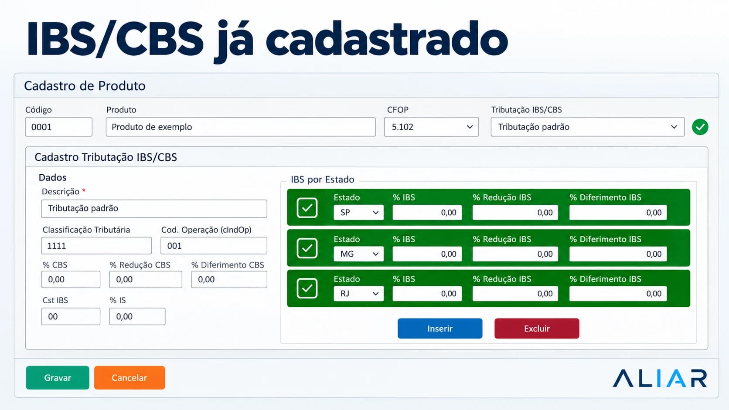729x410 pixels.
Task: Open the RJ Estado dropdown
Action: [359, 293]
